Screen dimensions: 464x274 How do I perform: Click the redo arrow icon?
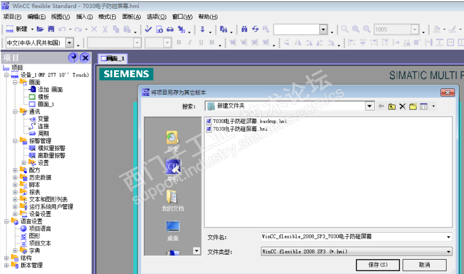pyautogui.click(x=78, y=29)
